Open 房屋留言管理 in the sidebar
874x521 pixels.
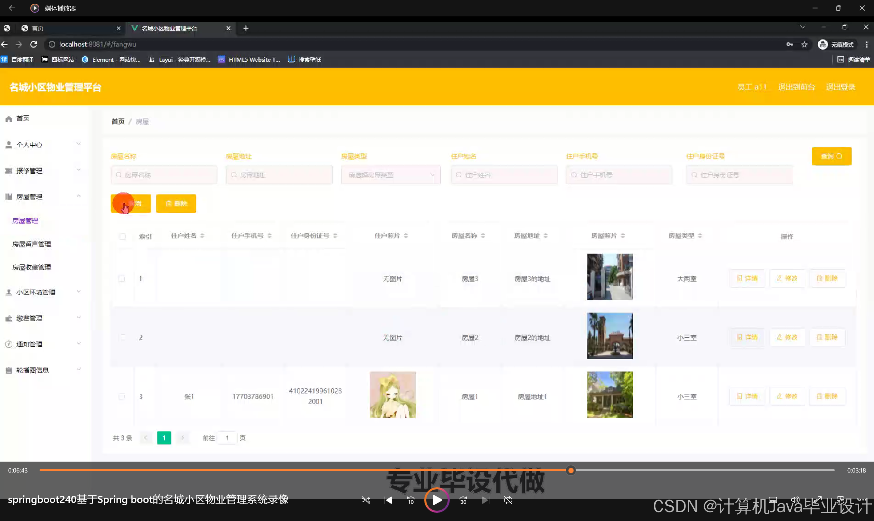(32, 244)
